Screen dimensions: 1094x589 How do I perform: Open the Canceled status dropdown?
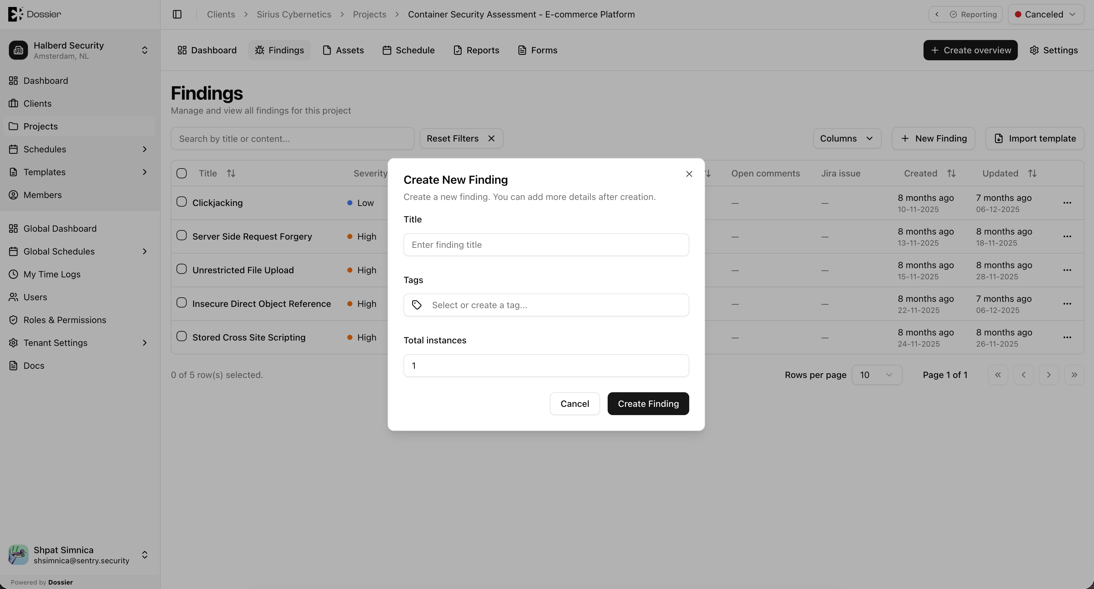(x=1045, y=14)
